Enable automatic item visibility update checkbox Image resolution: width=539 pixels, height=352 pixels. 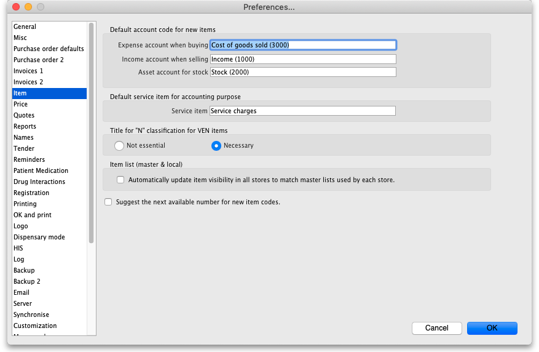120,180
